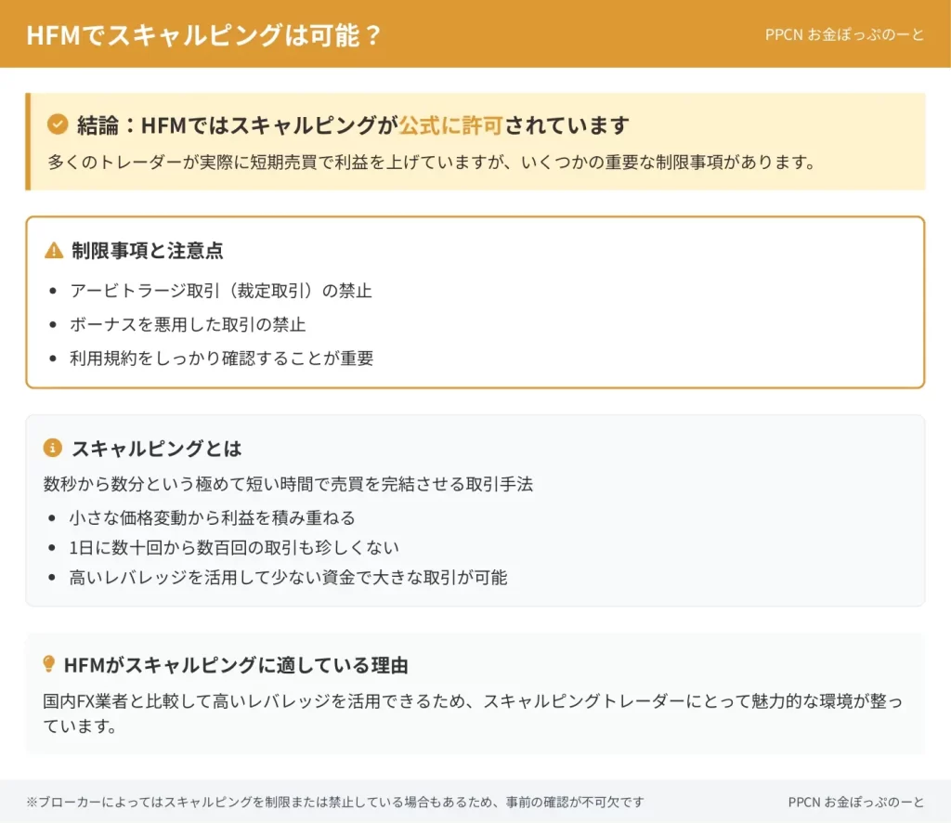Click the warning triangle icon beside 制限事項と注意点
951x823 pixels.
point(54,250)
